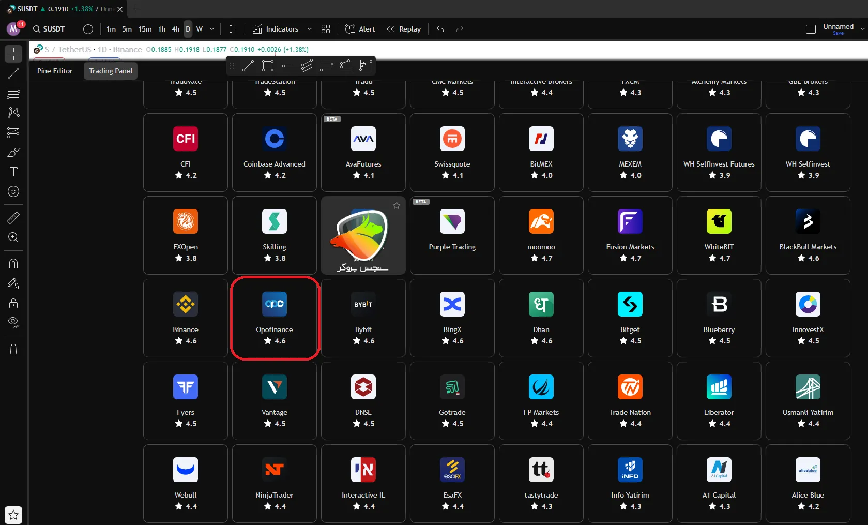Expand the indicators favorites dropdown arrow

(x=310, y=29)
